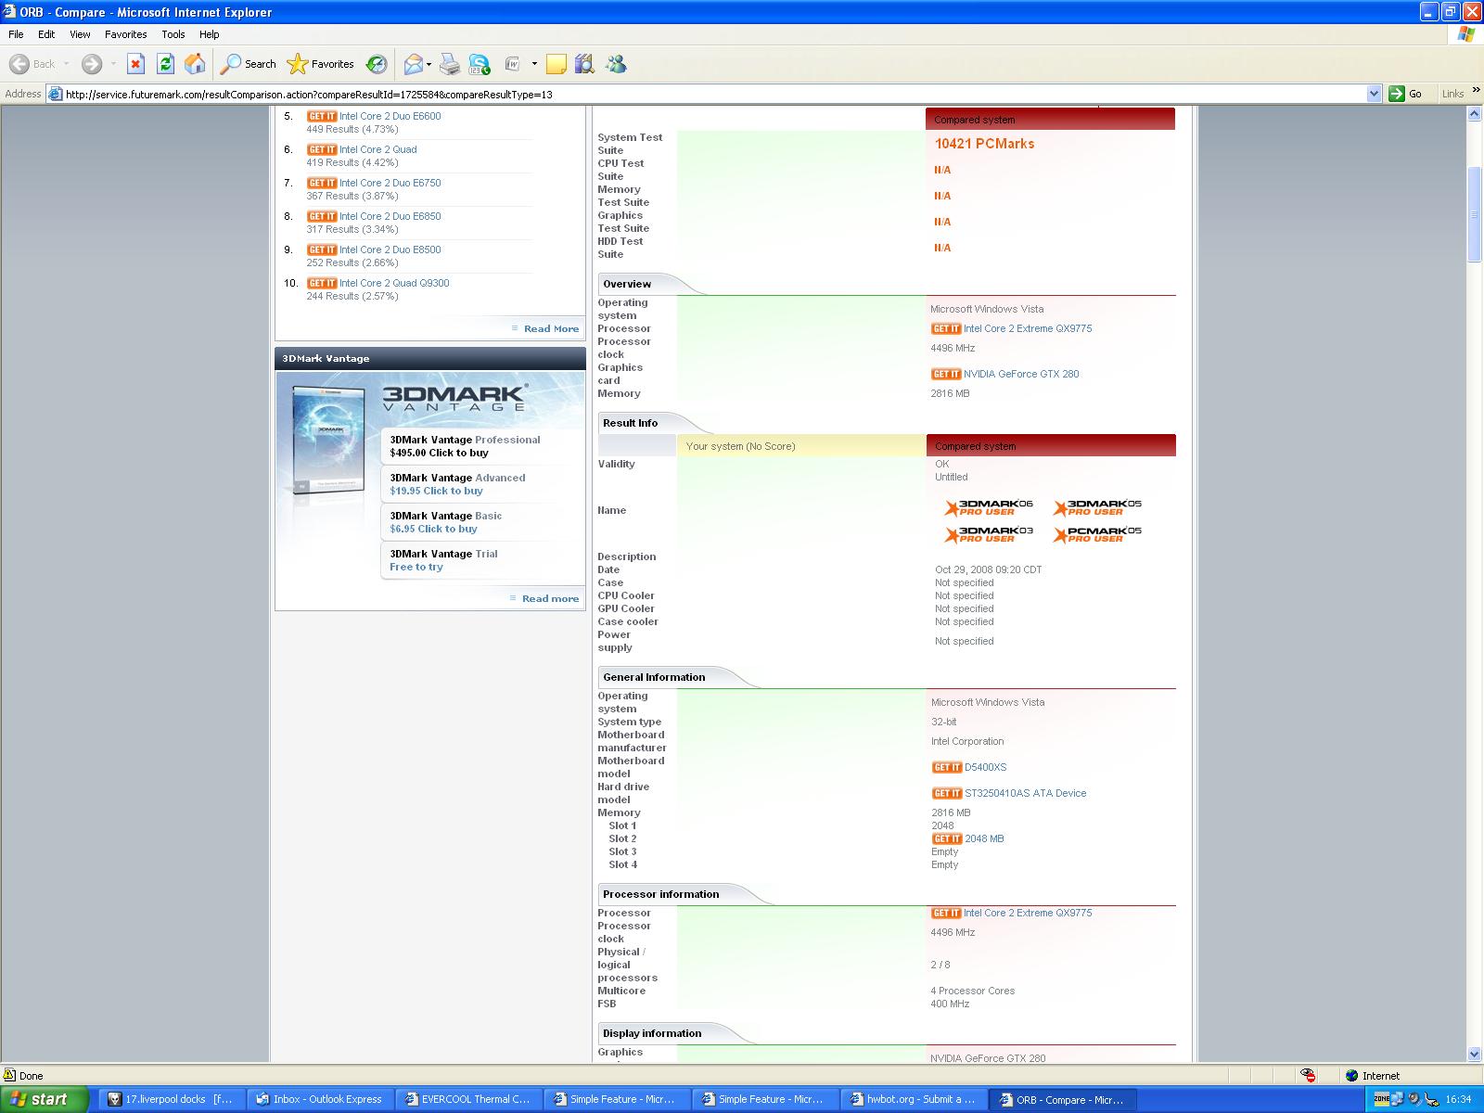Open the Help menu
Screen dimensions: 1484x1113
pyautogui.click(x=210, y=34)
